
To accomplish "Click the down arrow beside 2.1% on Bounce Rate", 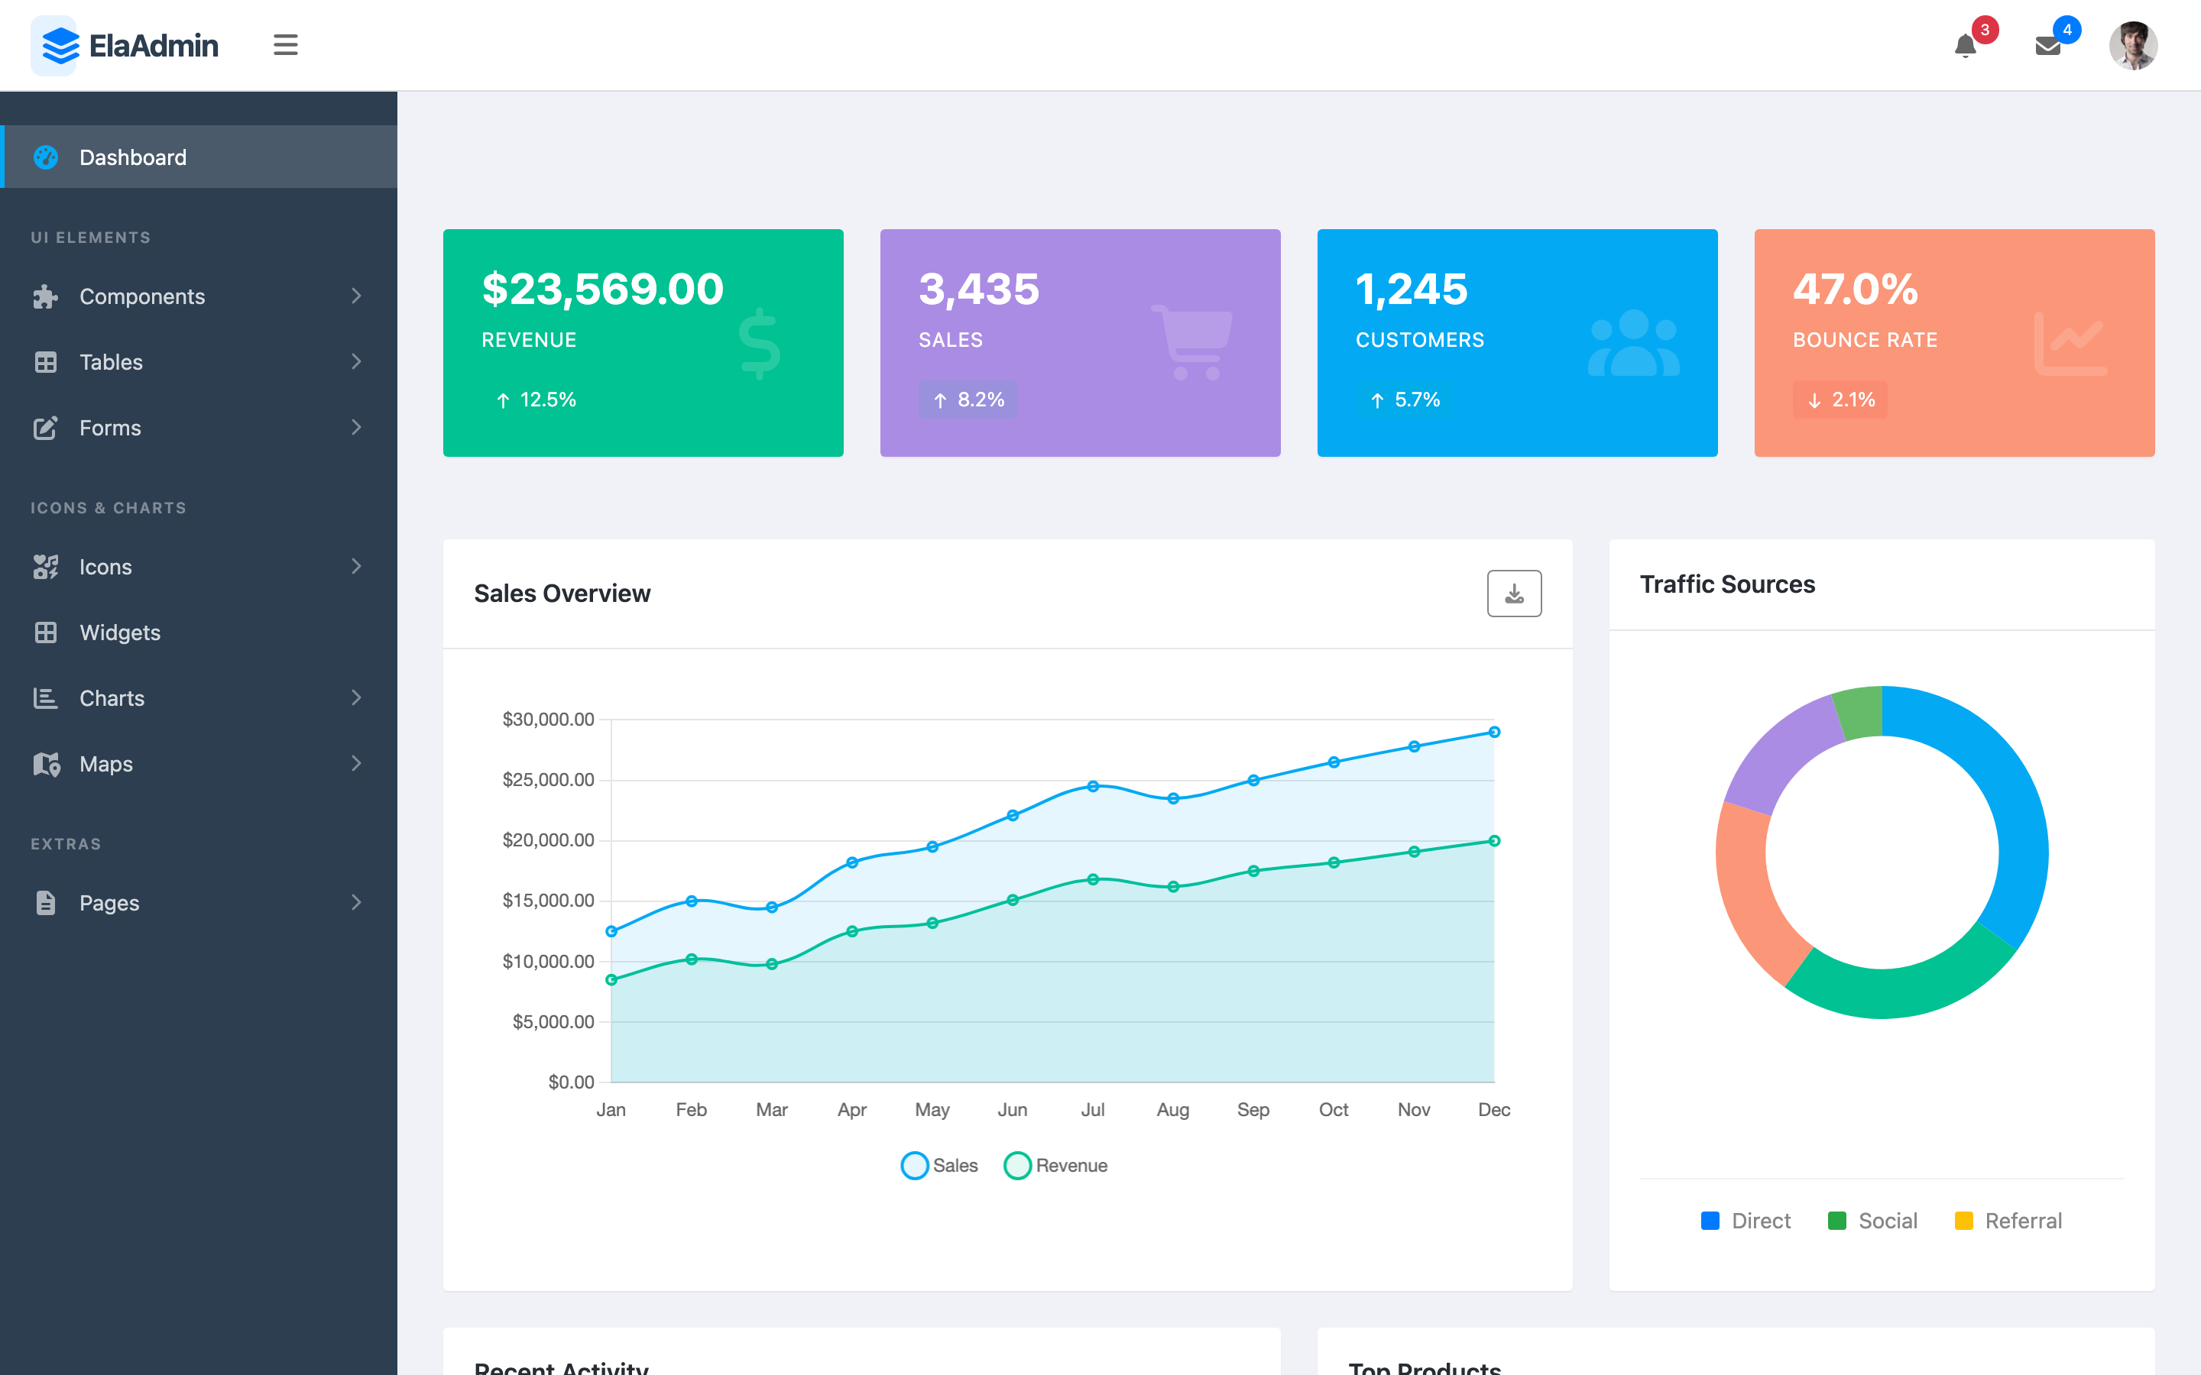I will pyautogui.click(x=1814, y=400).
